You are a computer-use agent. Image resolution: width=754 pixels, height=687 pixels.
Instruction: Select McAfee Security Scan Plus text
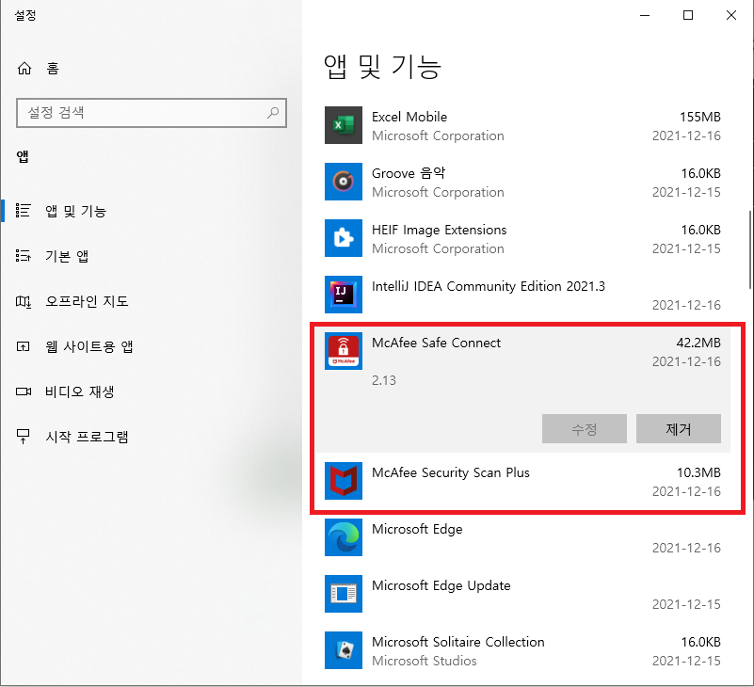(451, 472)
